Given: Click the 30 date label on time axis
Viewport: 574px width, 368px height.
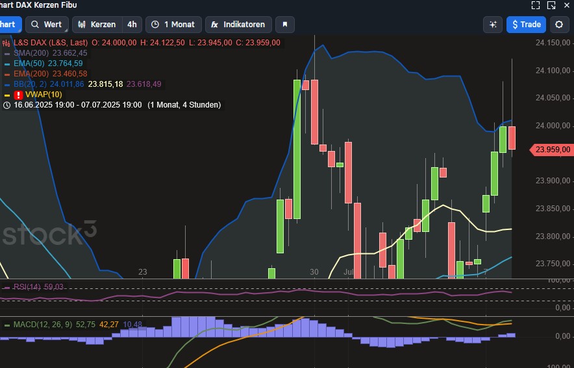Looking at the screenshot, I should [x=314, y=272].
